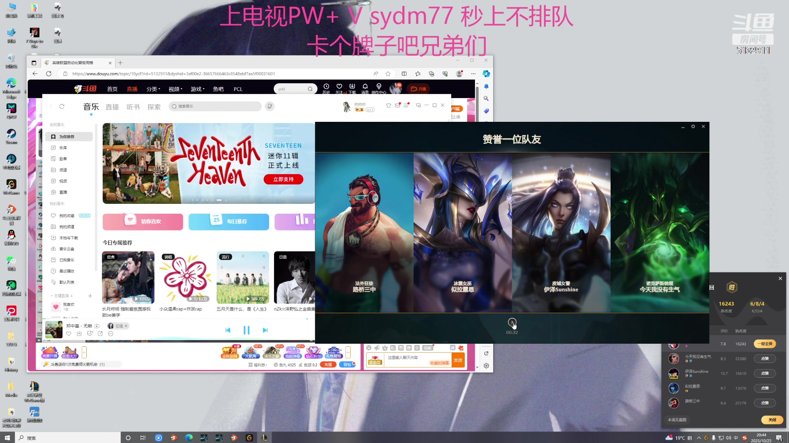Honor teammate 路桥三中 (Graves)

click(x=364, y=233)
